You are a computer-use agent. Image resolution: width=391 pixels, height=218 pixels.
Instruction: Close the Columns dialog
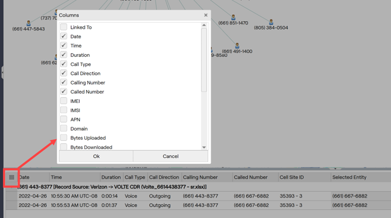[206, 15]
